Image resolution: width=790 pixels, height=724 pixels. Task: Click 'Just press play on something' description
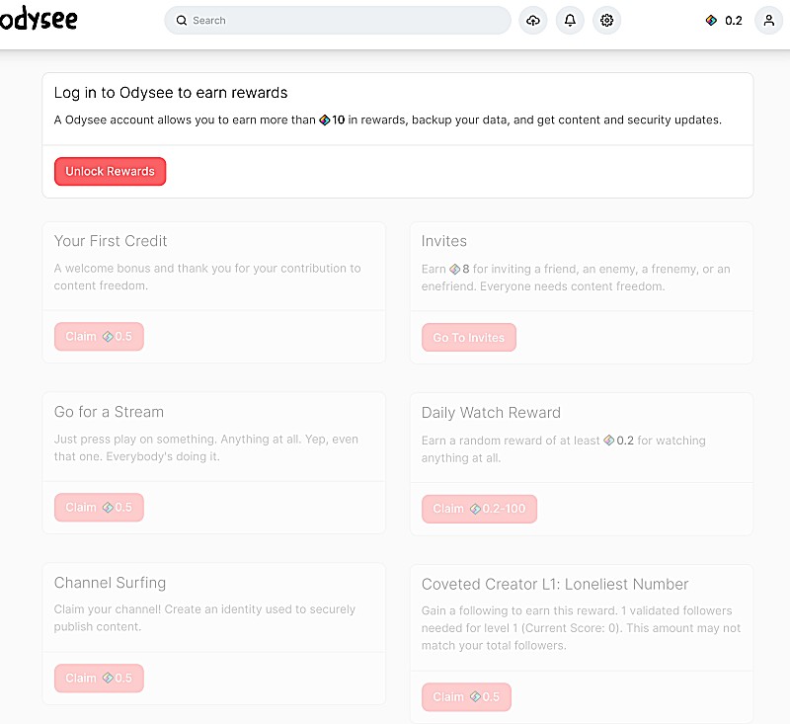206,447
